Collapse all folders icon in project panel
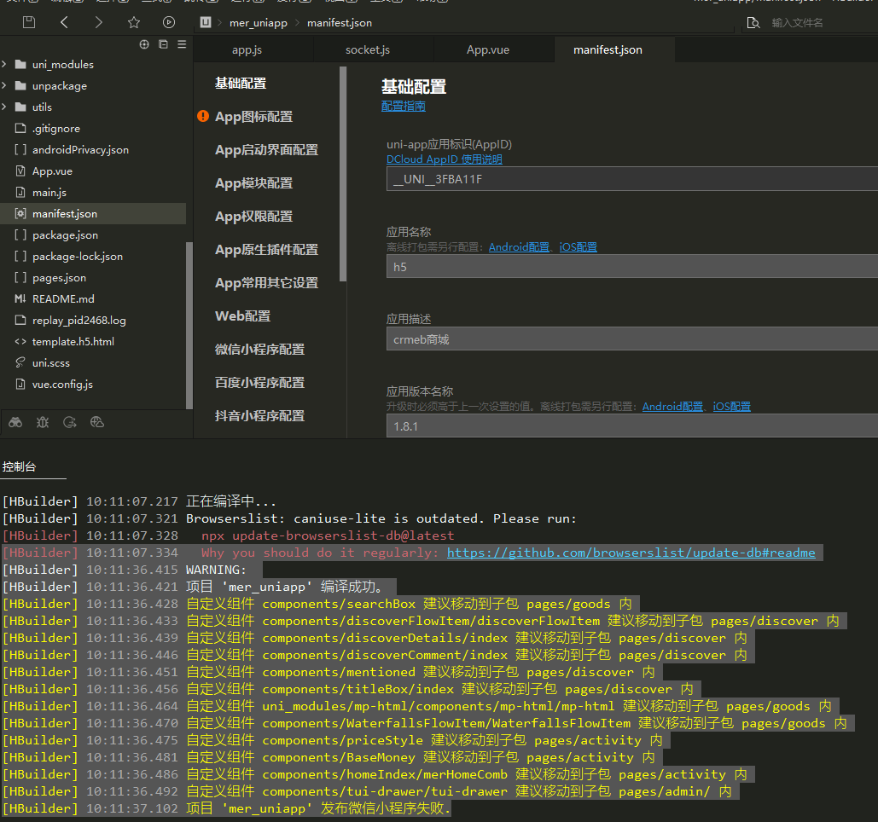The width and height of the screenshot is (878, 822). click(x=163, y=44)
